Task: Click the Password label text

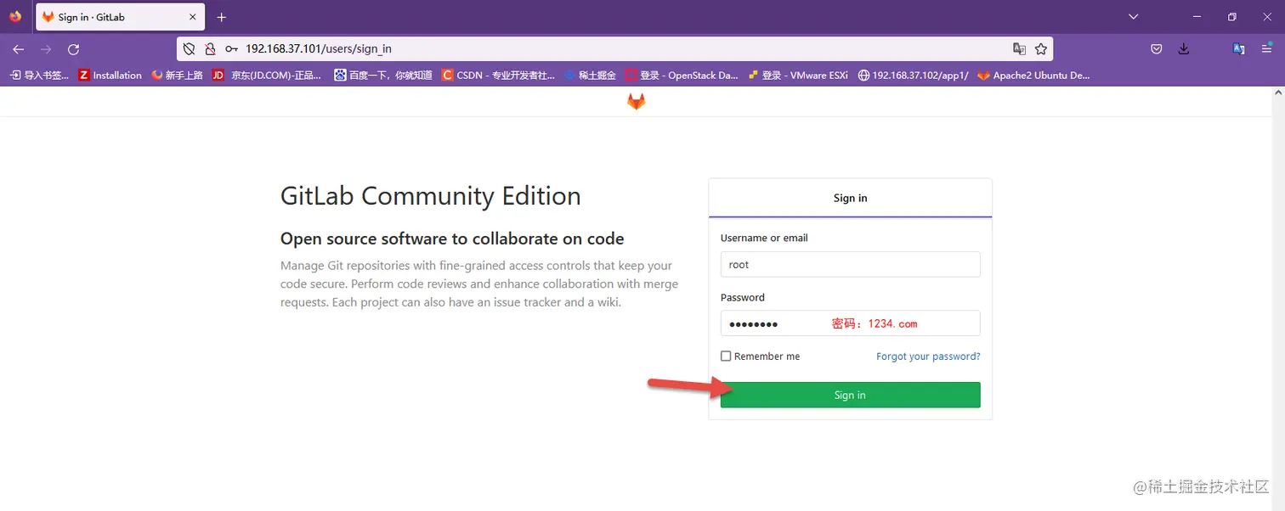Action: click(743, 297)
